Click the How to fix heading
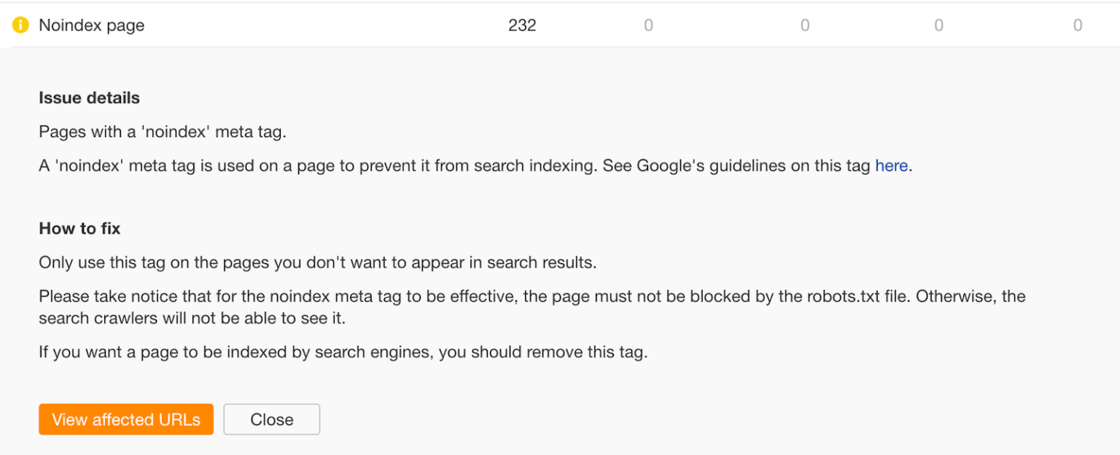This screenshot has width=1120, height=455. 79,228
